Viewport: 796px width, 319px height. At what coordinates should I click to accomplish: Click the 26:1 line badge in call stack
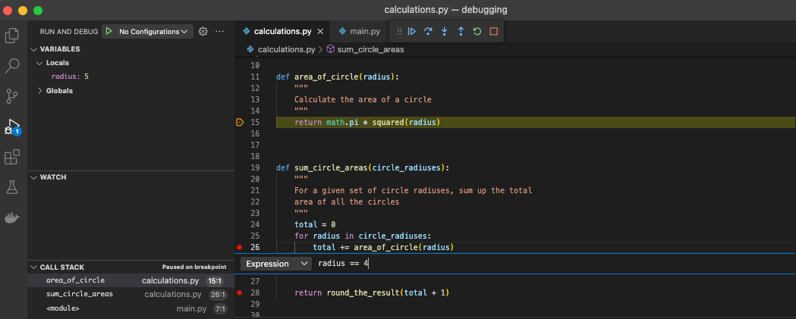tap(216, 294)
